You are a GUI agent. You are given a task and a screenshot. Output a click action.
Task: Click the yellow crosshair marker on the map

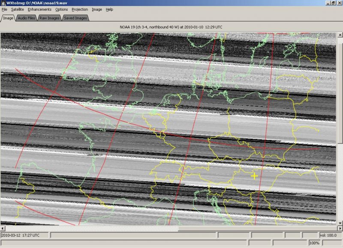(254, 176)
